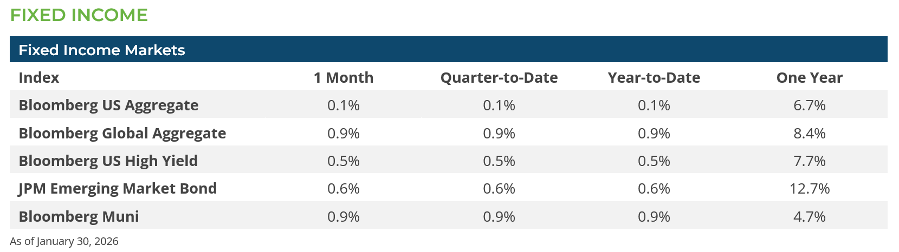
Task: Click the Index column header
Action: click(38, 78)
